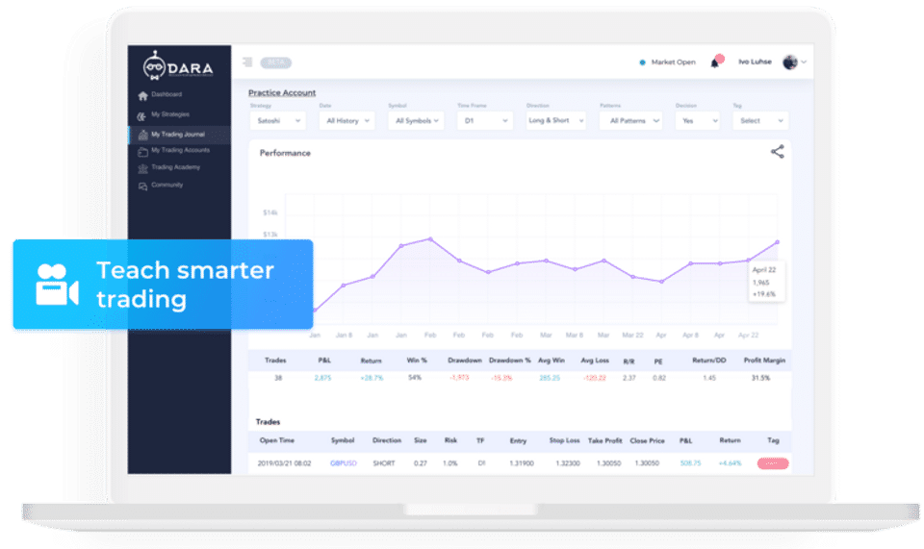Click the trade return +4.64%
This screenshot has width=924, height=549.
(730, 463)
